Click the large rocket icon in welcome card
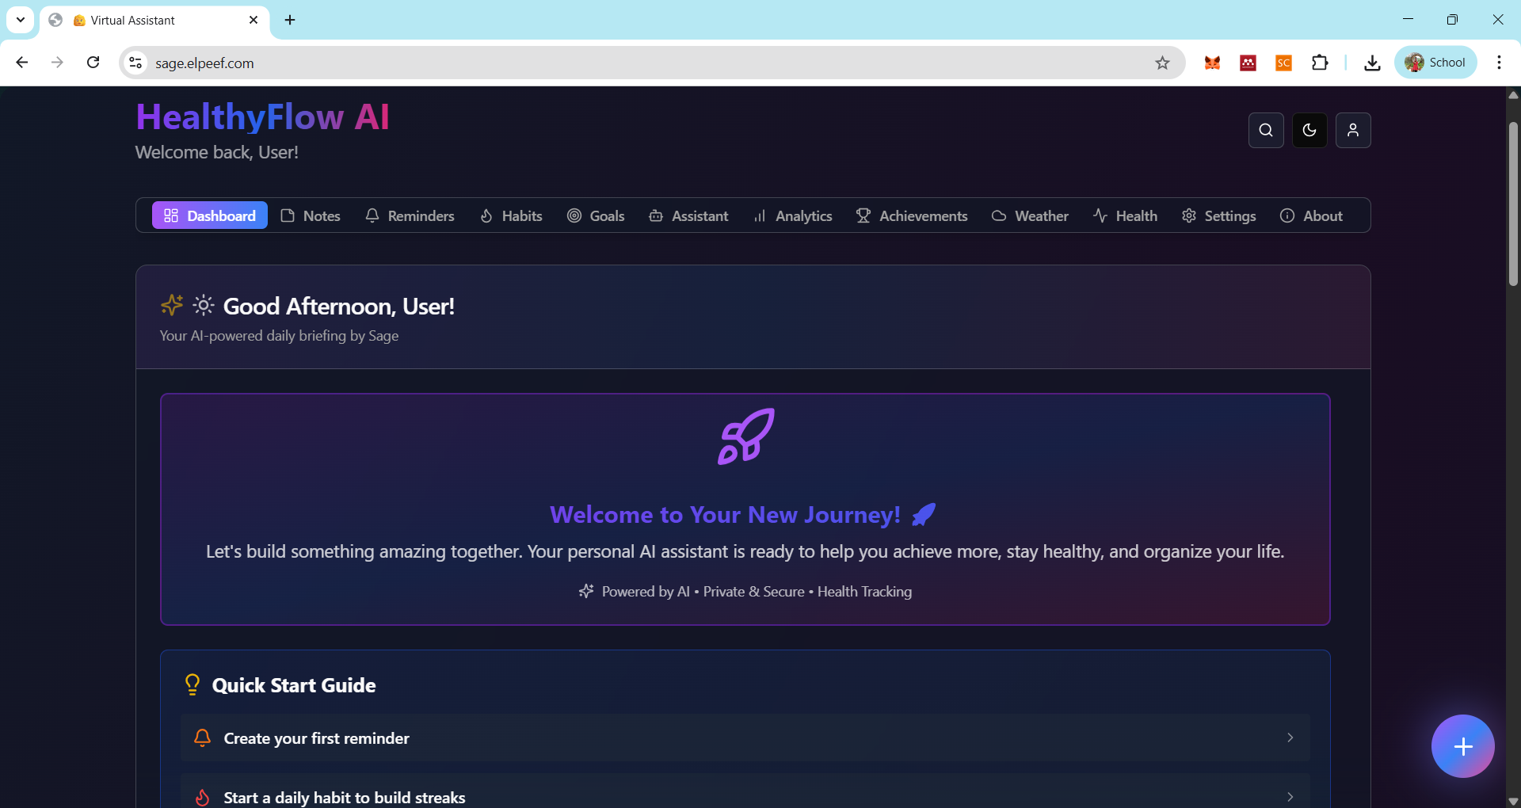This screenshot has width=1521, height=808. [x=745, y=436]
